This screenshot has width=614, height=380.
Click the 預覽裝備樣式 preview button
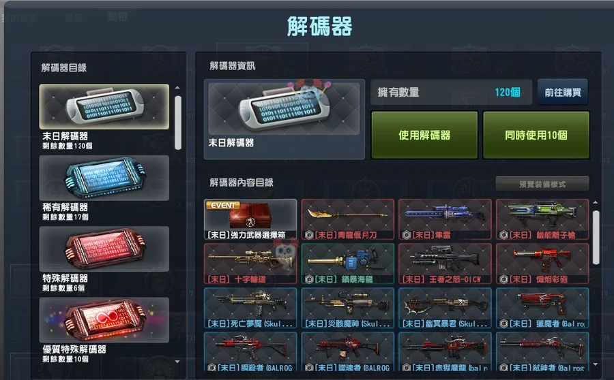click(542, 184)
